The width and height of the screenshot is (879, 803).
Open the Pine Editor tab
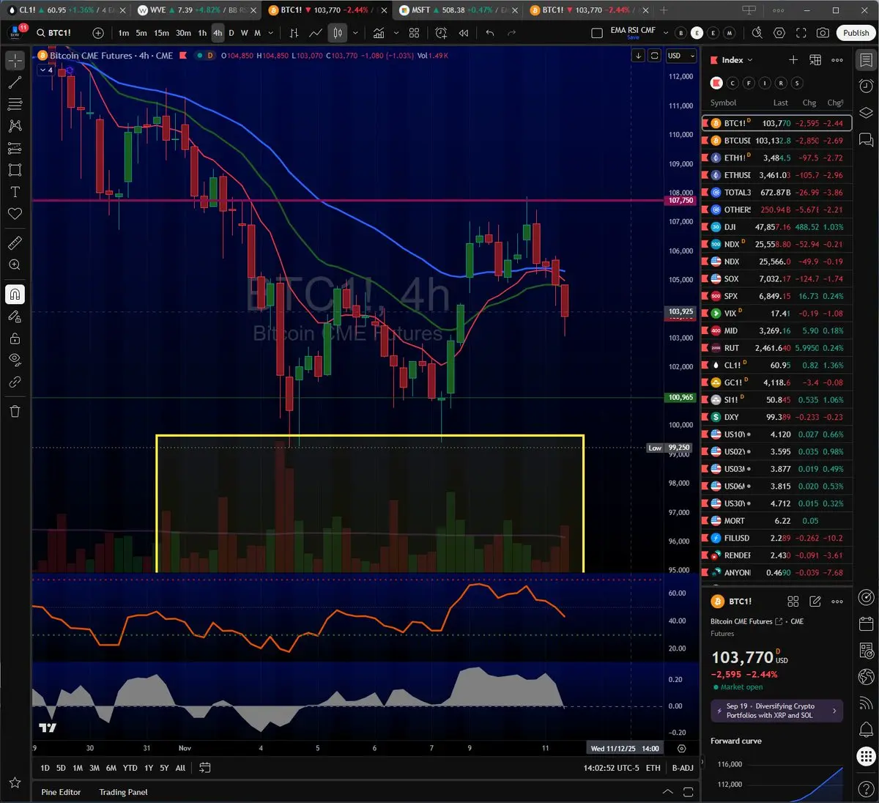pos(61,792)
